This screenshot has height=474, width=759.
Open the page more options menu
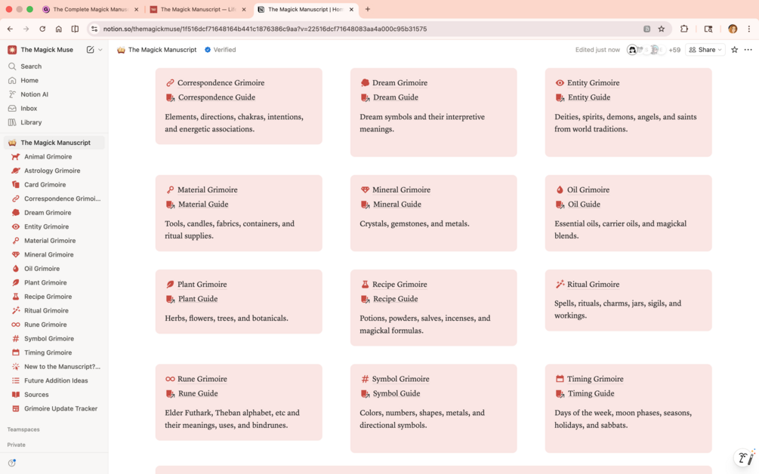click(x=748, y=50)
